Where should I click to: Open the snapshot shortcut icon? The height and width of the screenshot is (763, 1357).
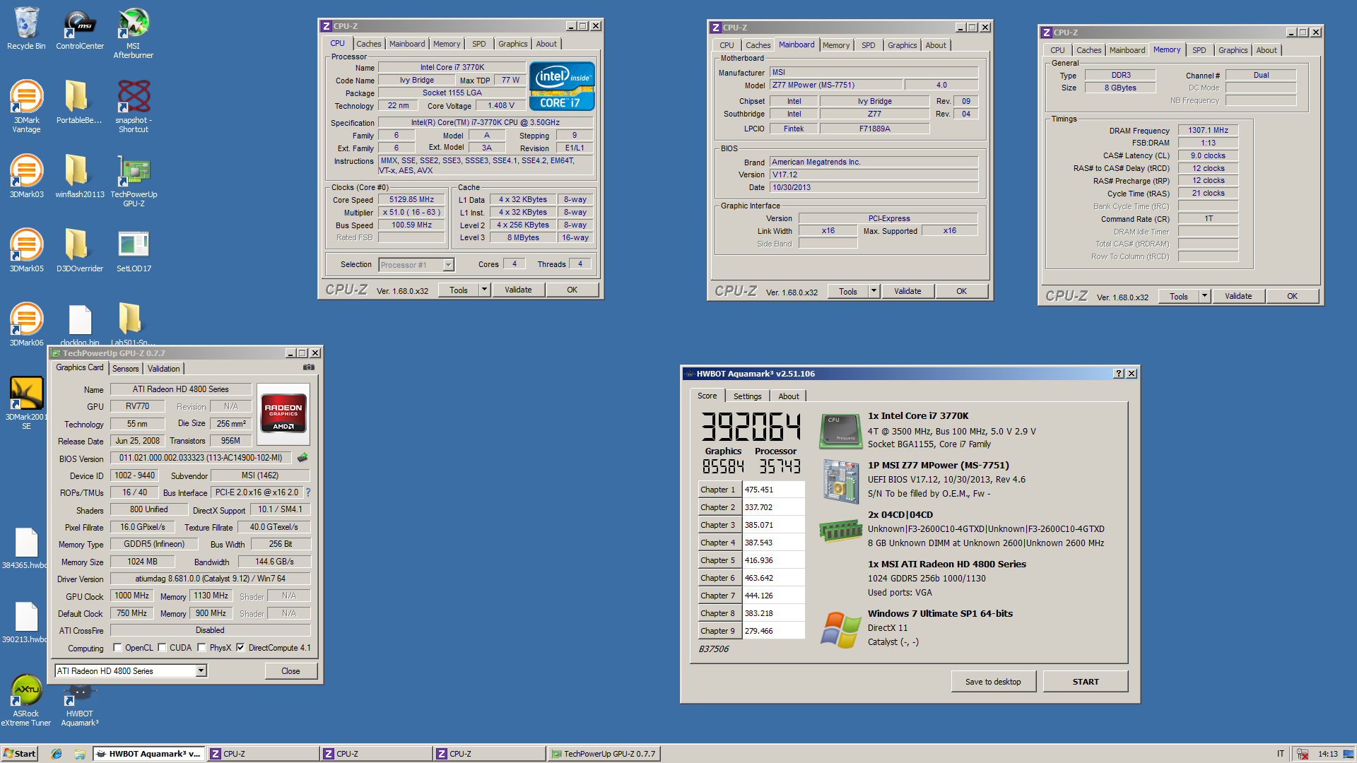point(134,106)
